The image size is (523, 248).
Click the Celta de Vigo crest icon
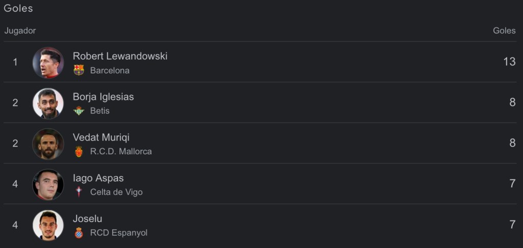click(79, 192)
